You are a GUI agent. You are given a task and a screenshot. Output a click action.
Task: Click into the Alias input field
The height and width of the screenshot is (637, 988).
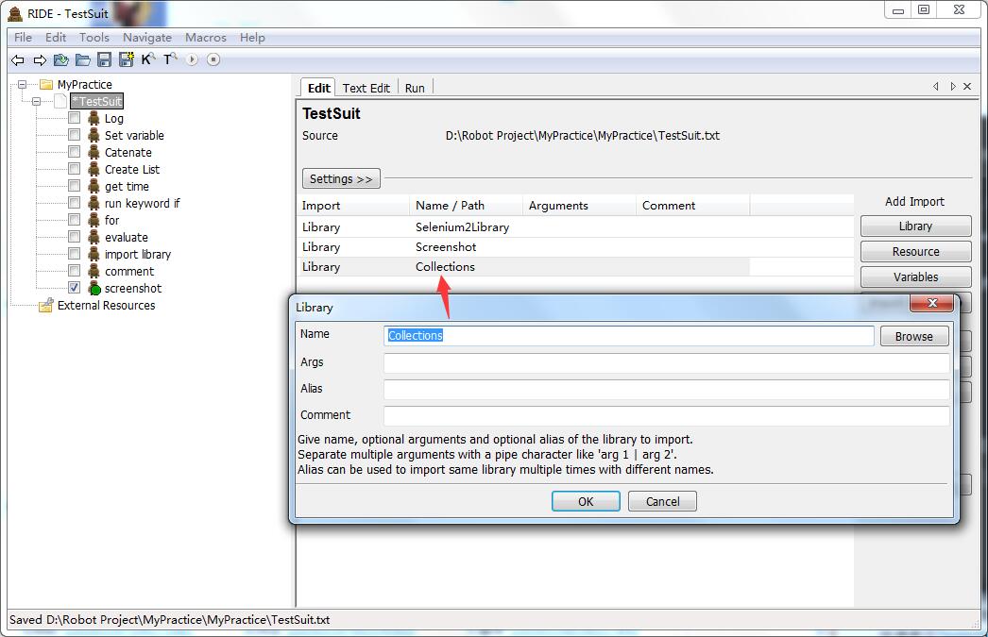click(x=666, y=390)
